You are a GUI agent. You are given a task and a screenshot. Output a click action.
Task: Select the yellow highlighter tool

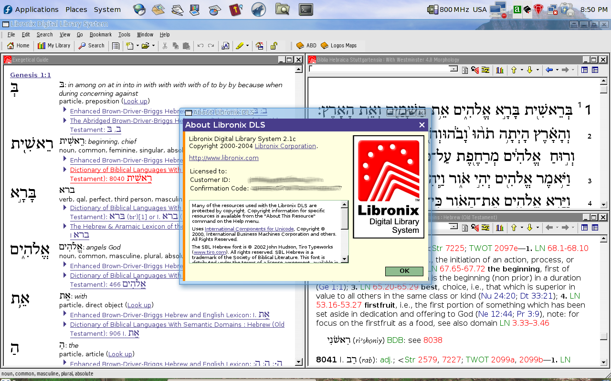click(x=240, y=46)
